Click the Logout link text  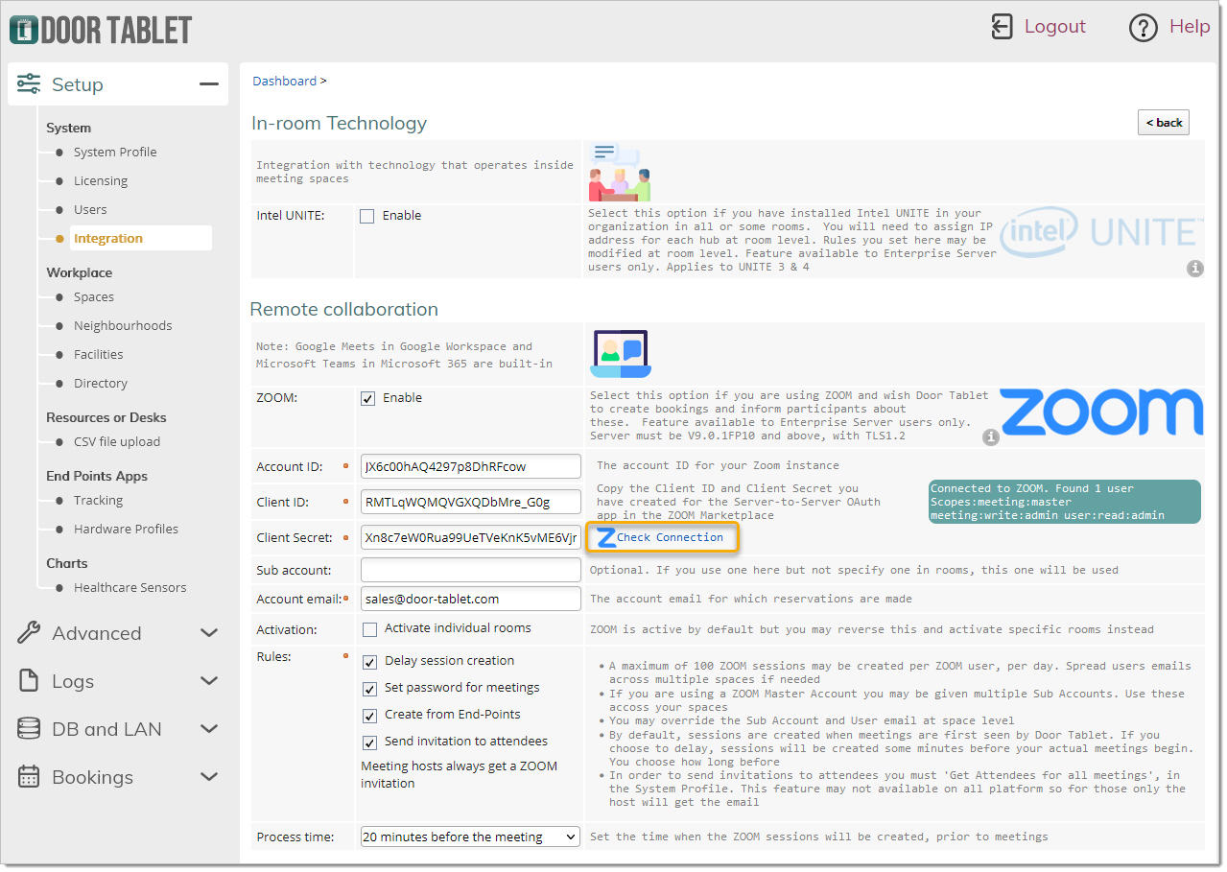coord(1055,27)
